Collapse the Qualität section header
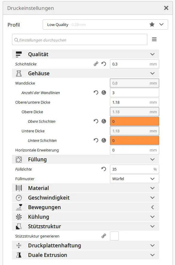 click(85, 54)
